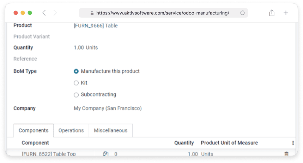Delete the Table Top component row
This screenshot has height=163, width=303.
coord(286,154)
